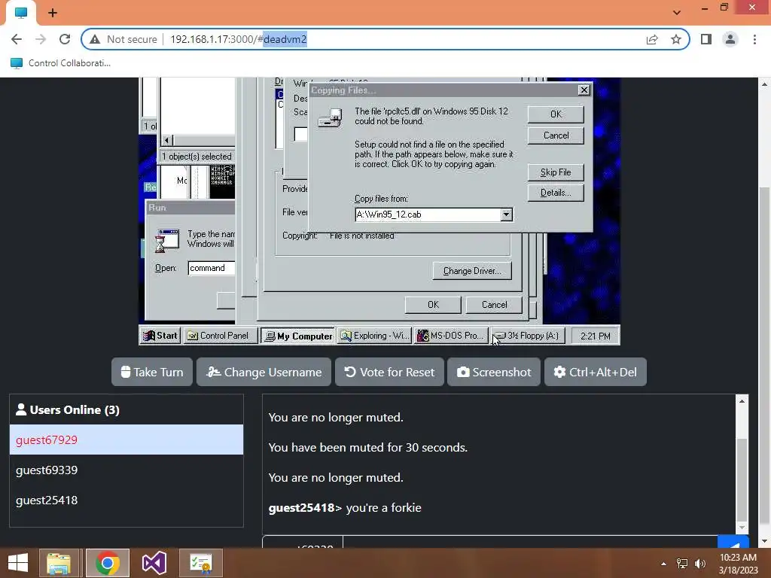
Task: Open the Chrome profile avatar
Action: [x=730, y=39]
